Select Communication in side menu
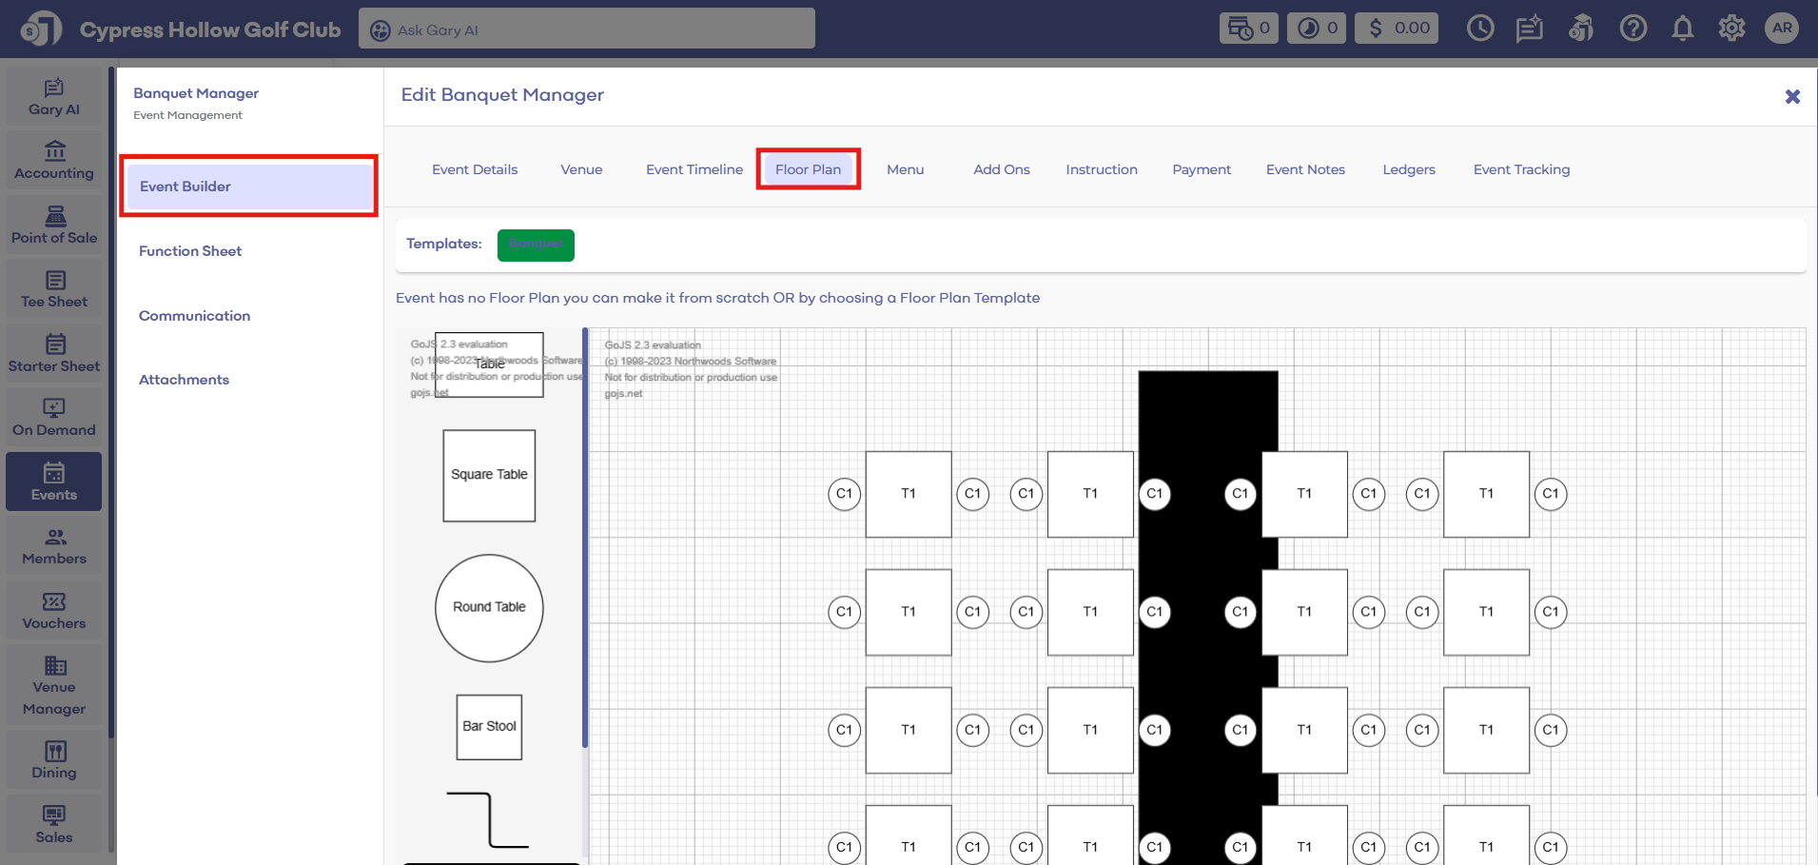Image resolution: width=1818 pixels, height=865 pixels. pyautogui.click(x=194, y=316)
